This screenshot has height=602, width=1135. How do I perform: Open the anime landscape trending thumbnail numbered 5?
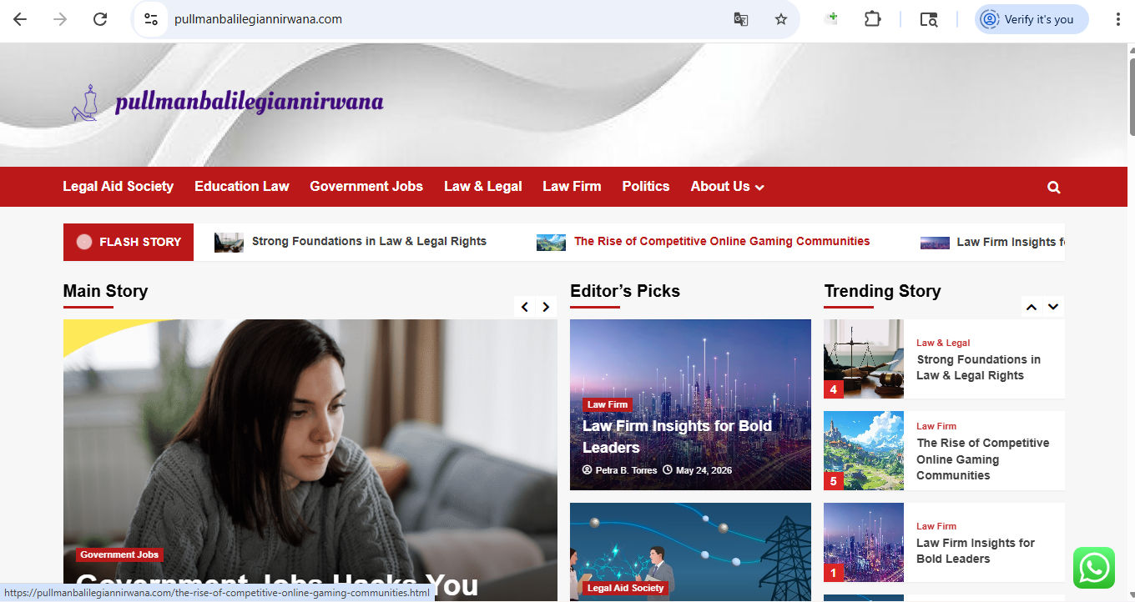pos(864,450)
